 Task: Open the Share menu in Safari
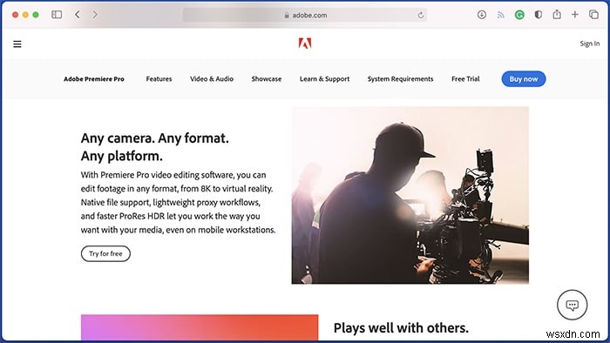(557, 15)
